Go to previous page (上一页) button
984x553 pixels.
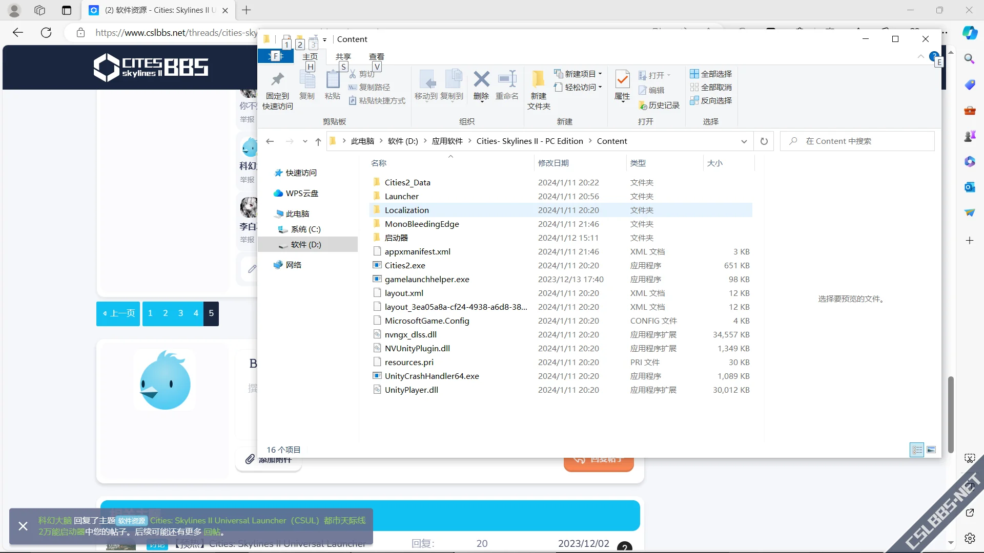(118, 313)
